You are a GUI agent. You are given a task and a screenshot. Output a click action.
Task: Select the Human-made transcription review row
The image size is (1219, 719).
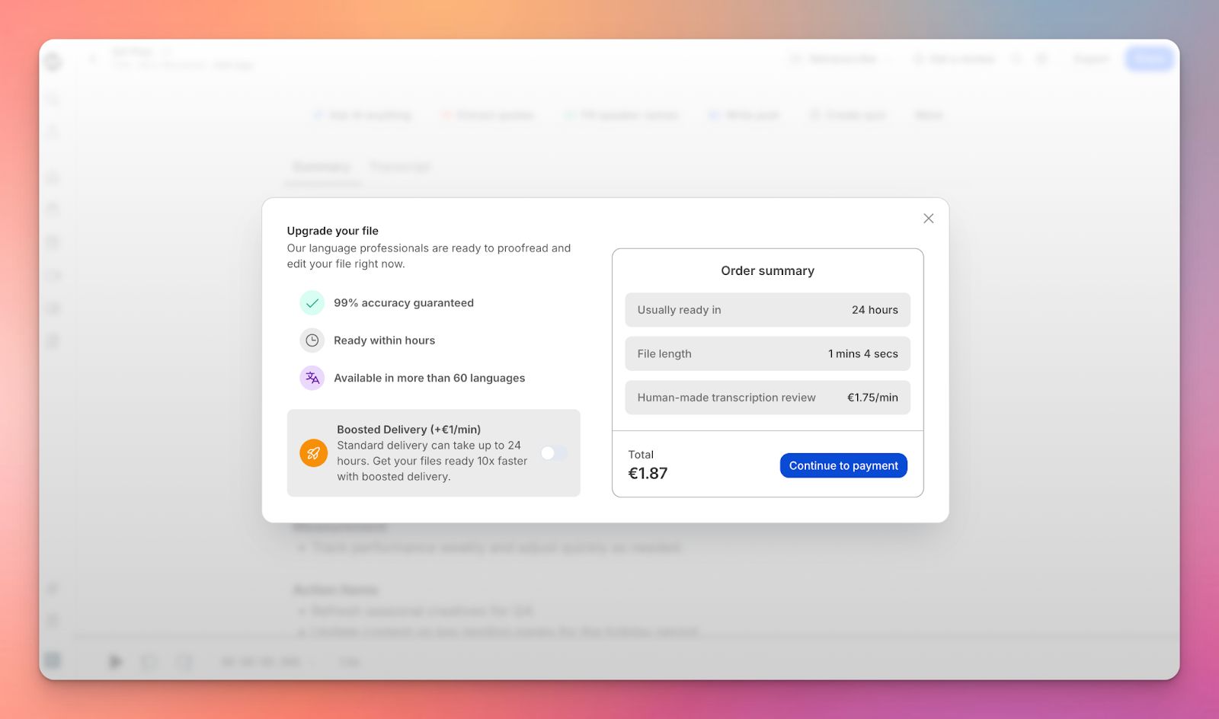[x=767, y=398]
